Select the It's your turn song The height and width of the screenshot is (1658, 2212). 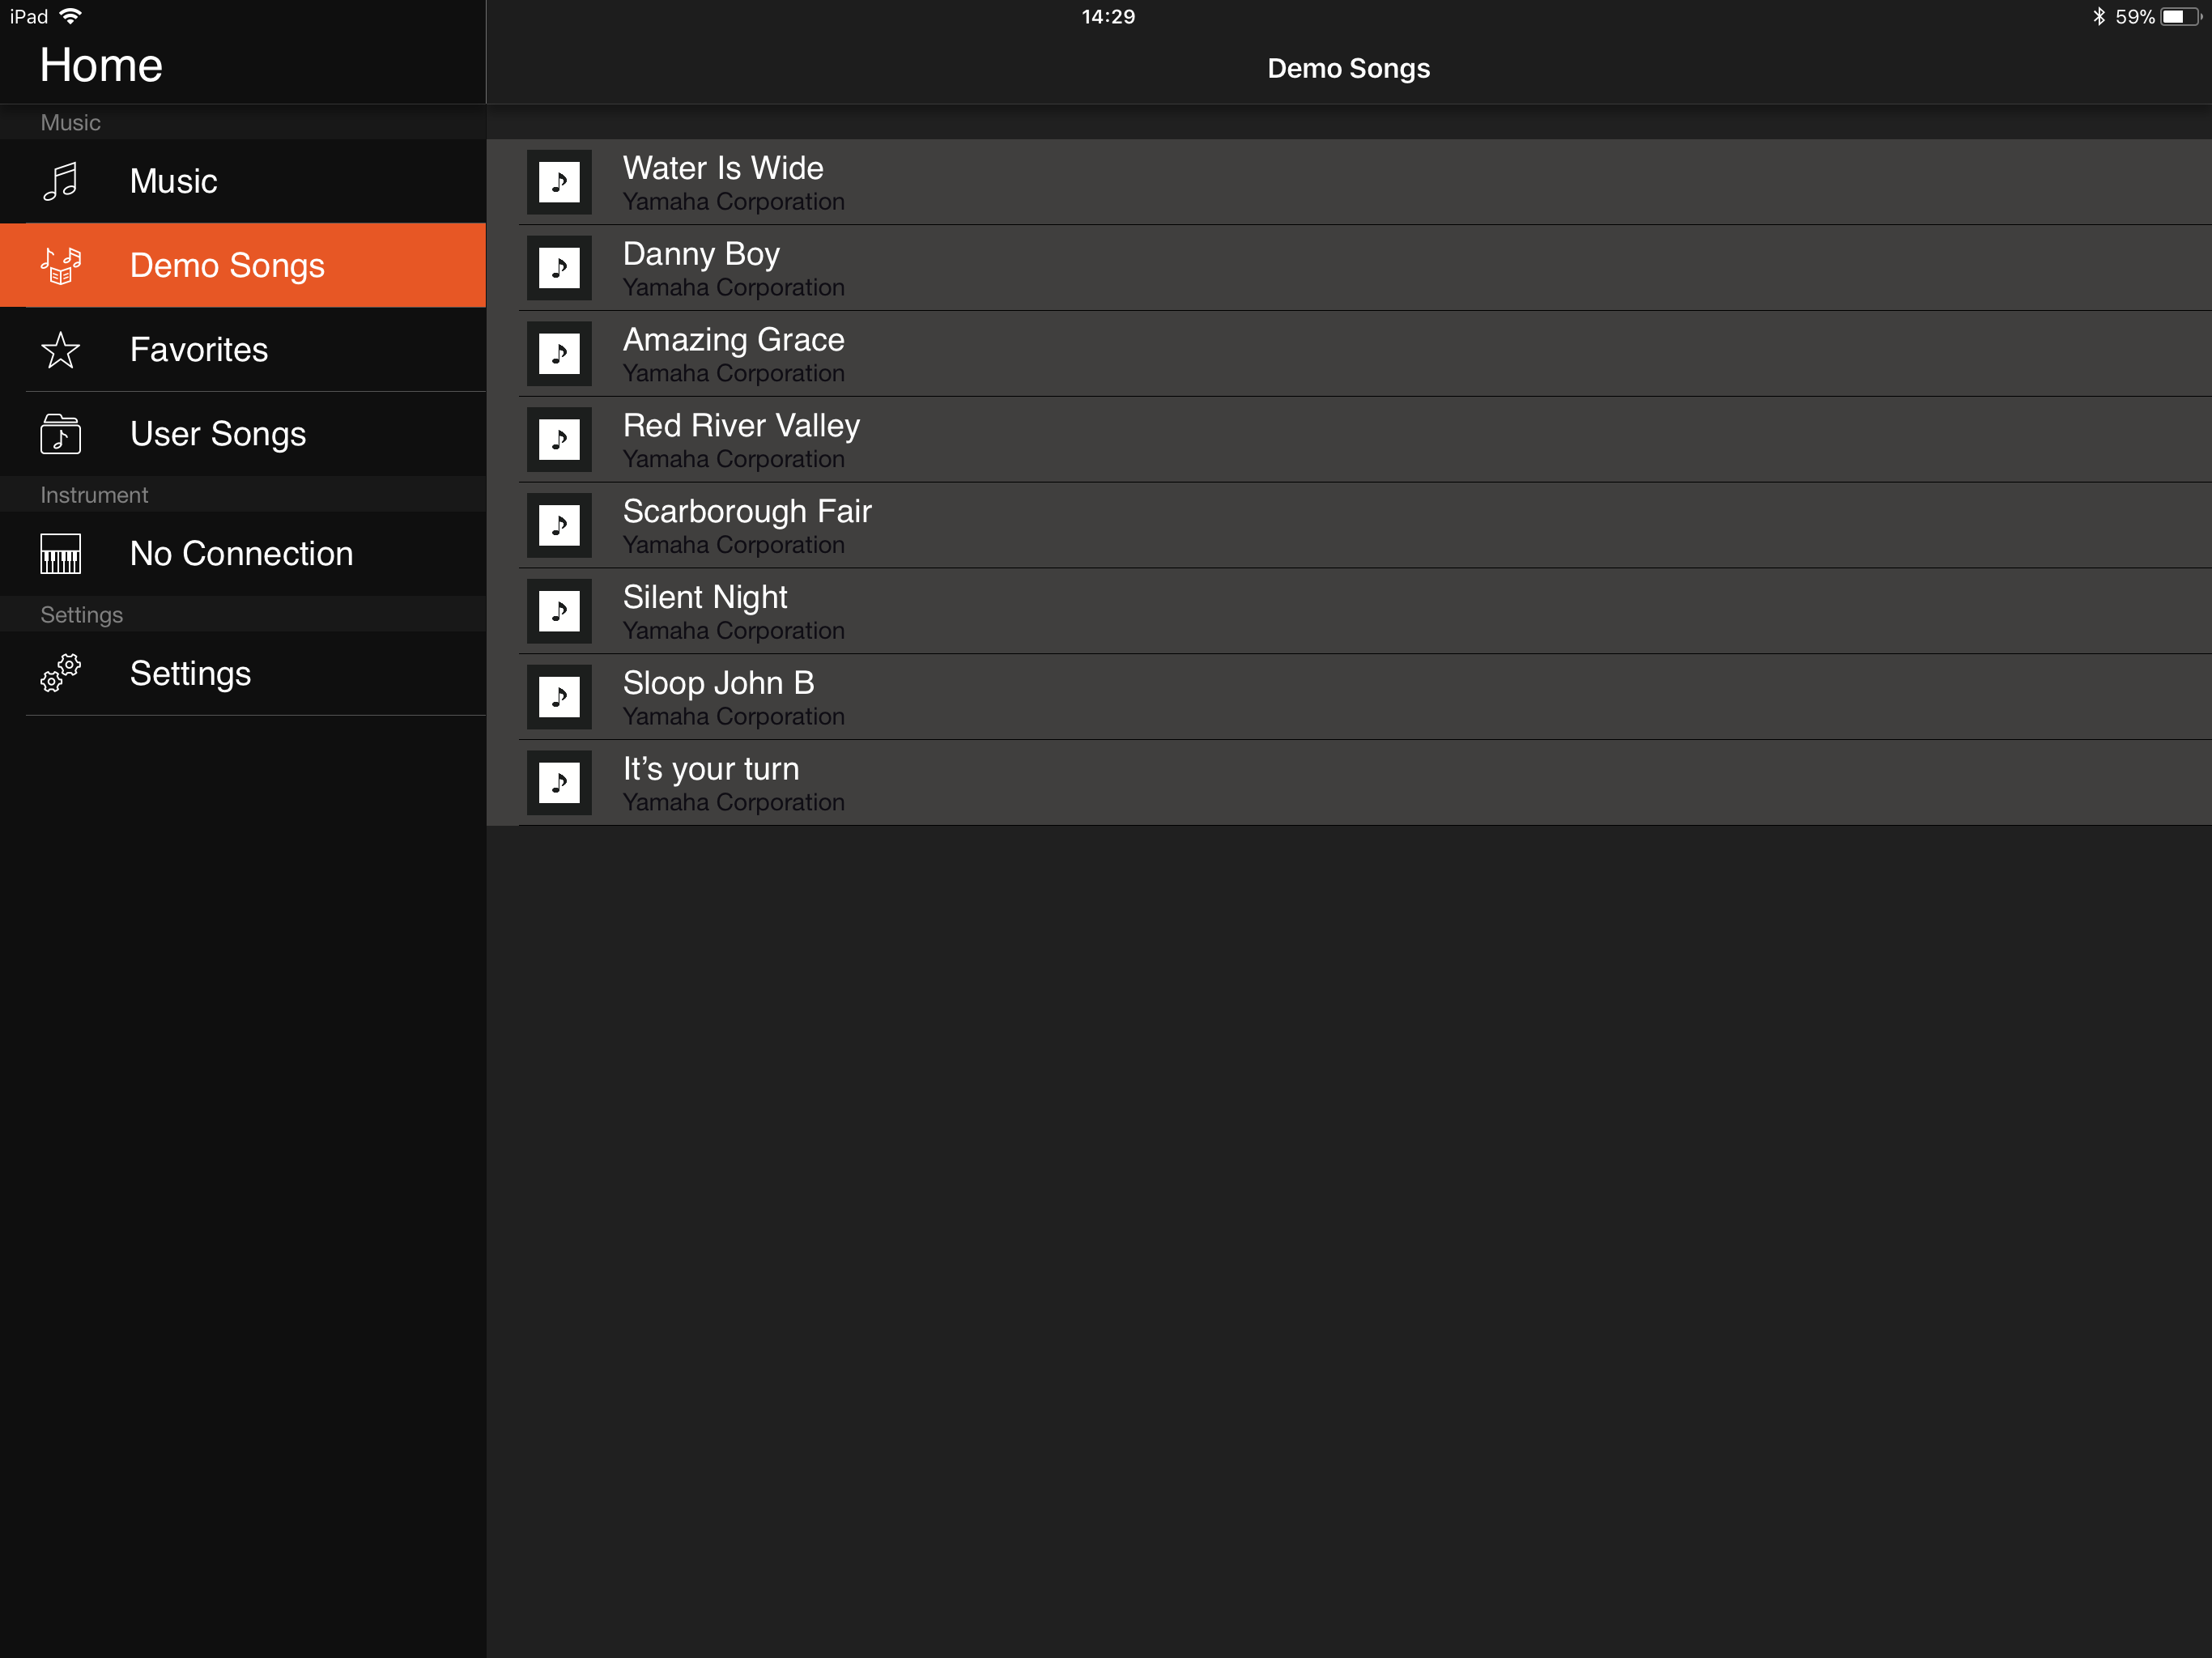(711, 783)
